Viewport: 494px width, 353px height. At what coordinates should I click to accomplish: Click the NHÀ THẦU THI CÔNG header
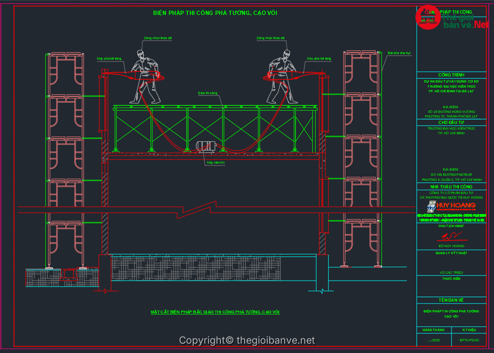(451, 187)
